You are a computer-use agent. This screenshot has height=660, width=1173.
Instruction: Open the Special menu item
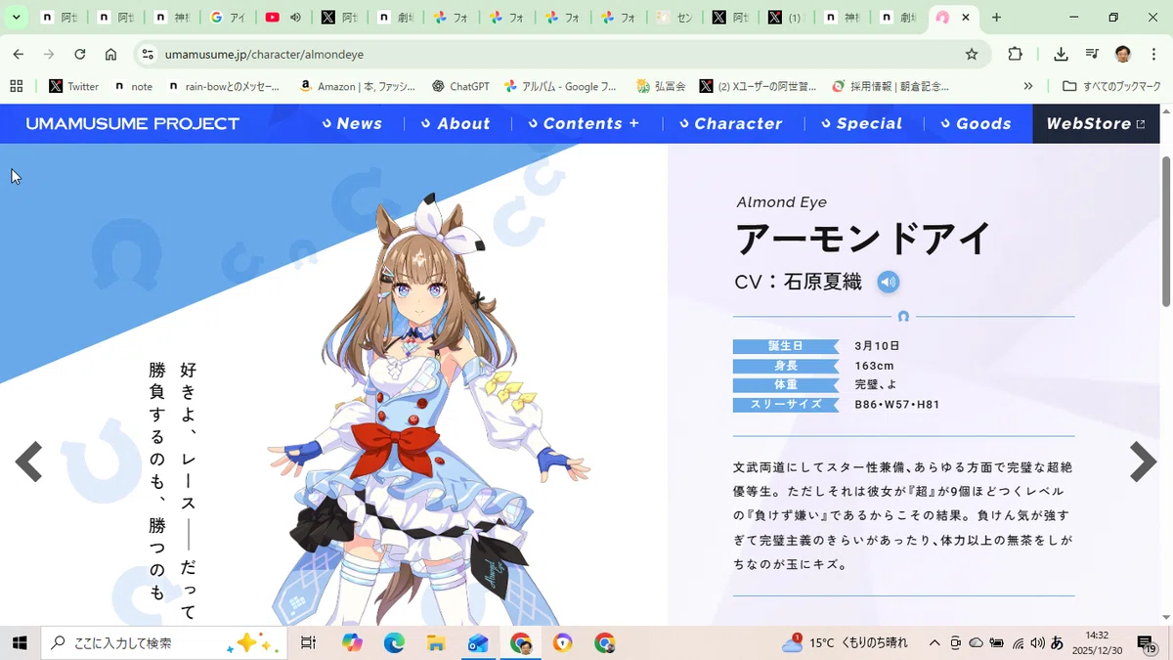862,124
